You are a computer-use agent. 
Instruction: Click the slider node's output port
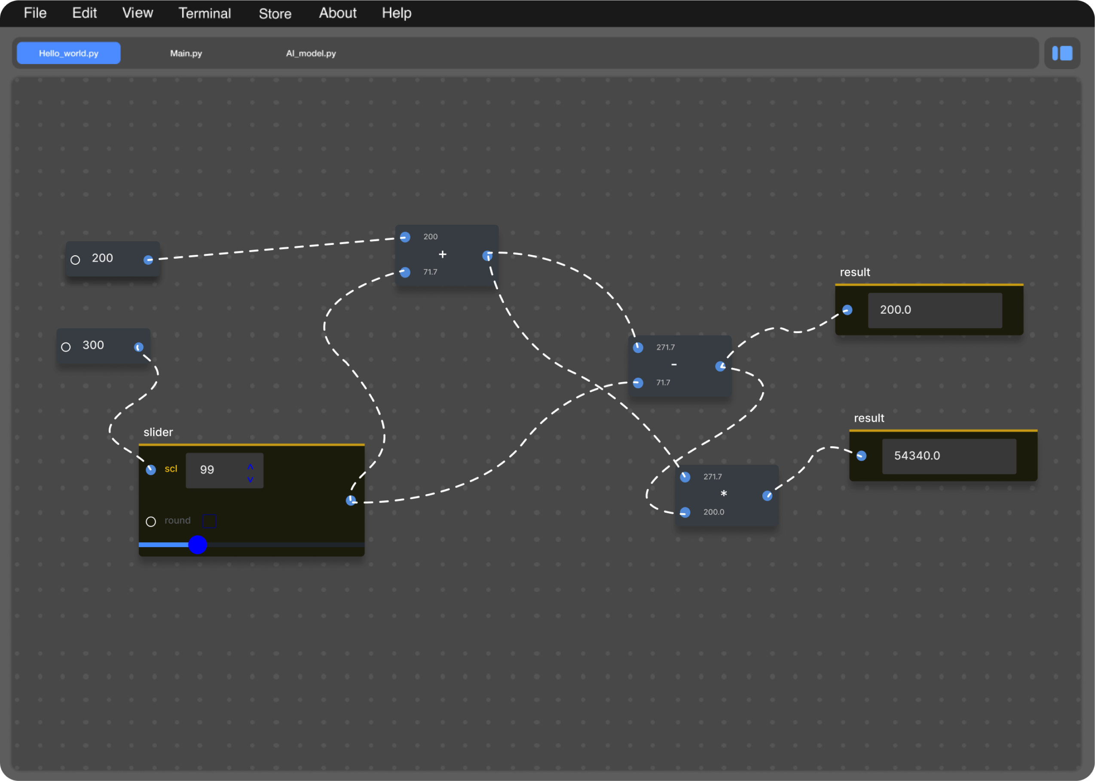pyautogui.click(x=351, y=500)
